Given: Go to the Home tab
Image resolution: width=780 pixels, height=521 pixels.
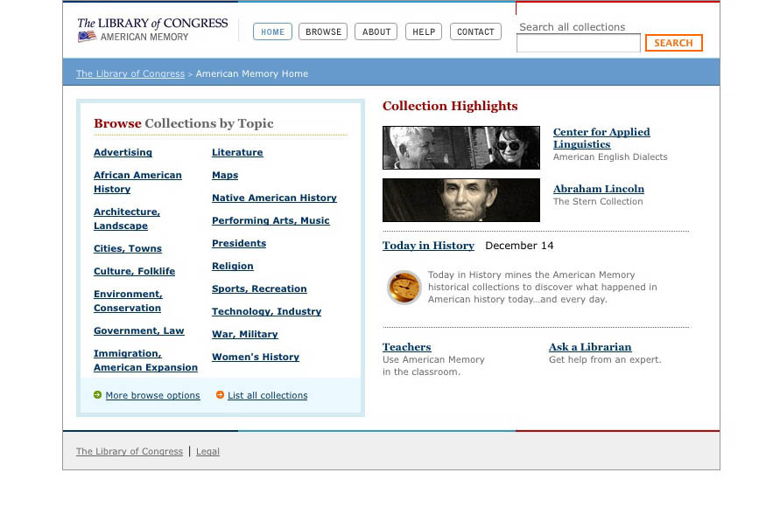Looking at the screenshot, I should [272, 32].
